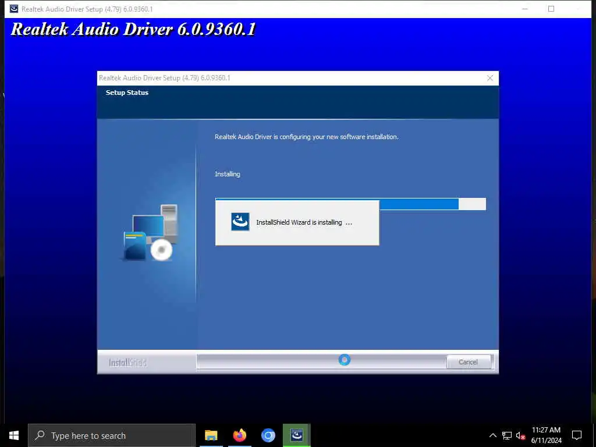596x447 pixels.
Task: Click the 'Installing' status label
Action: point(228,174)
